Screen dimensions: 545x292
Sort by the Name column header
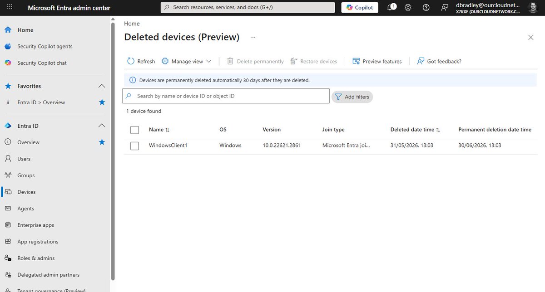click(x=159, y=130)
